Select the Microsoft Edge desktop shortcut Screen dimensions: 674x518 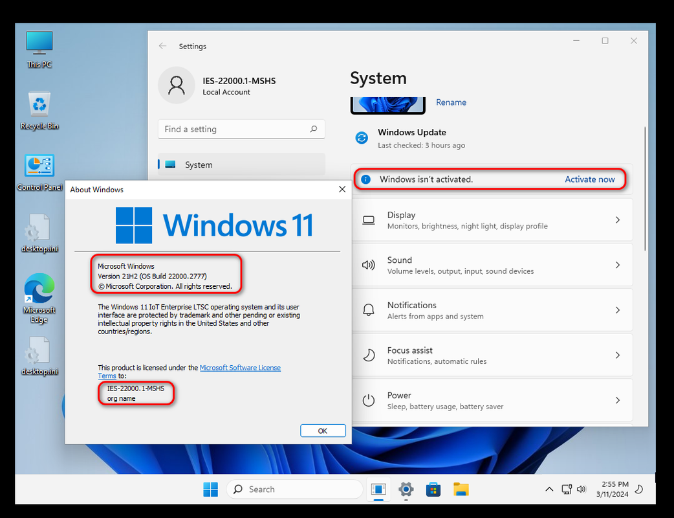coord(39,298)
